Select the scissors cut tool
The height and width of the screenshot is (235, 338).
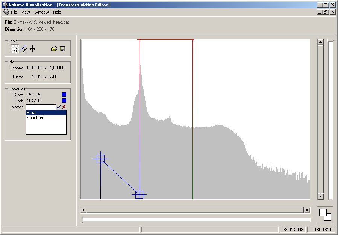(x=24, y=49)
